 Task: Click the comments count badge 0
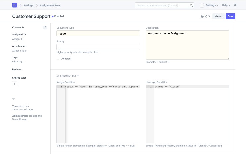[x=45, y=27]
